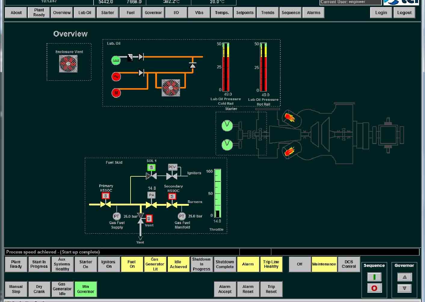Toggle Maintenance mode button

324,264
